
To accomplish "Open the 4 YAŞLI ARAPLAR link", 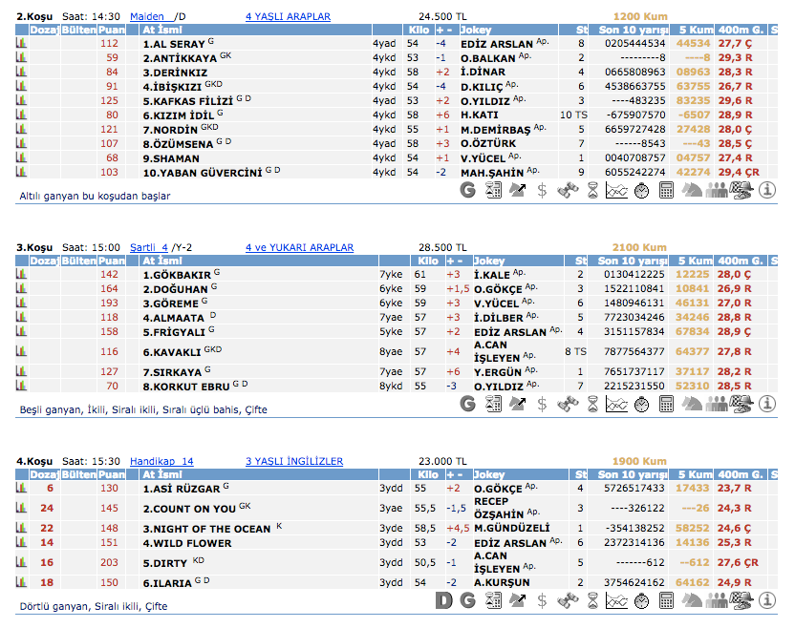I will click(x=288, y=16).
